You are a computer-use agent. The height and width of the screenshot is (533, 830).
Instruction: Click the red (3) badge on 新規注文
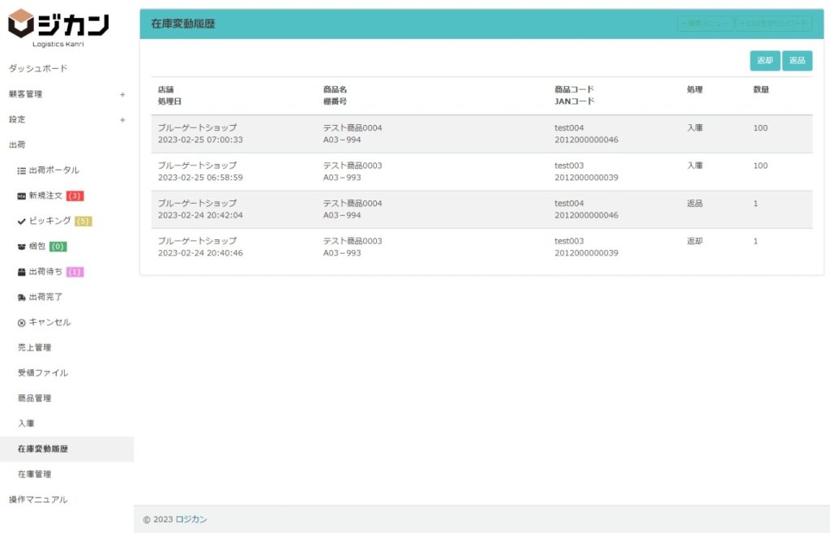pyautogui.click(x=75, y=196)
